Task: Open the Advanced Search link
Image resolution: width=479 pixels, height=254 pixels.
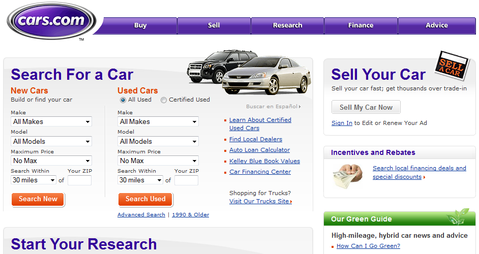Action: (141, 214)
